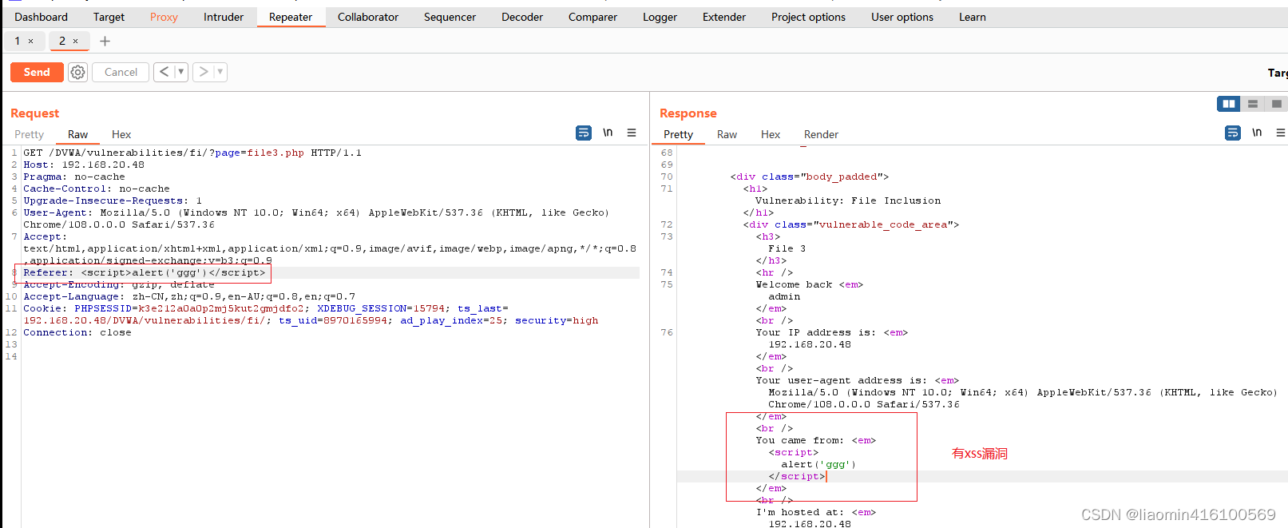Open the Learn tab
1288x528 pixels.
pyautogui.click(x=973, y=17)
